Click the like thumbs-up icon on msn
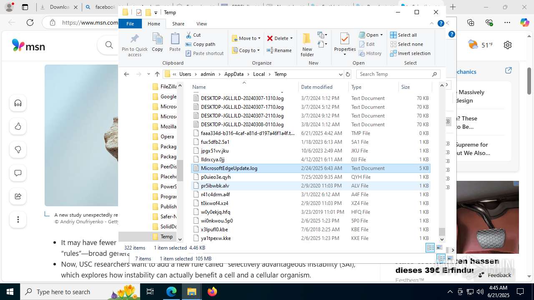The height and width of the screenshot is (300, 534). (x=18, y=127)
